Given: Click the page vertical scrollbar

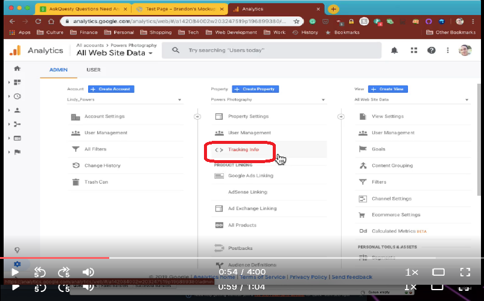Looking at the screenshot, I should point(479,138).
